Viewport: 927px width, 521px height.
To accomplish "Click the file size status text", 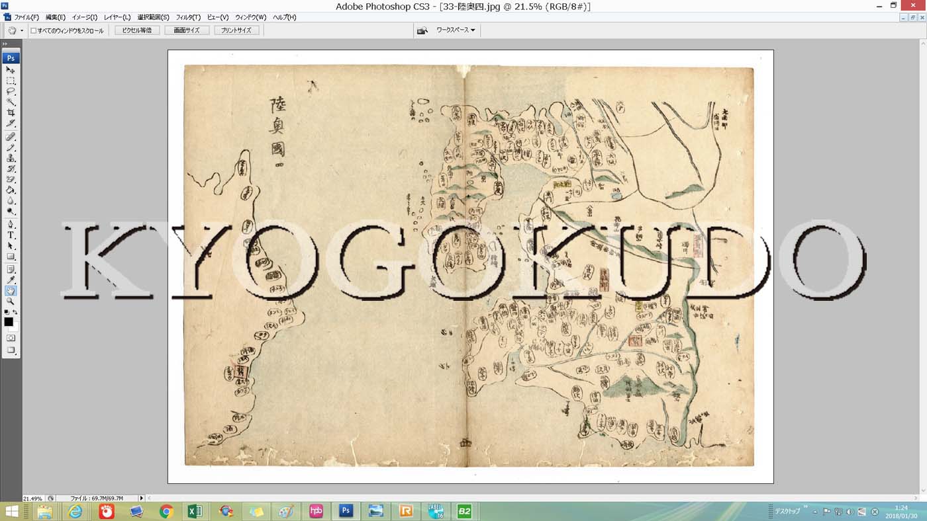I will click(x=97, y=498).
